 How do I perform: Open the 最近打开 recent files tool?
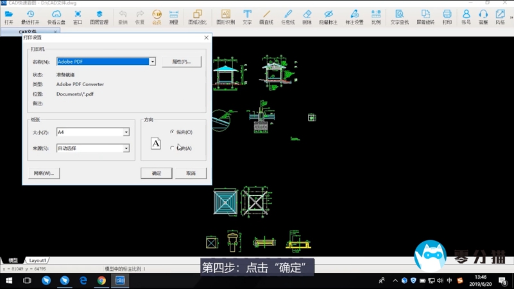click(30, 17)
